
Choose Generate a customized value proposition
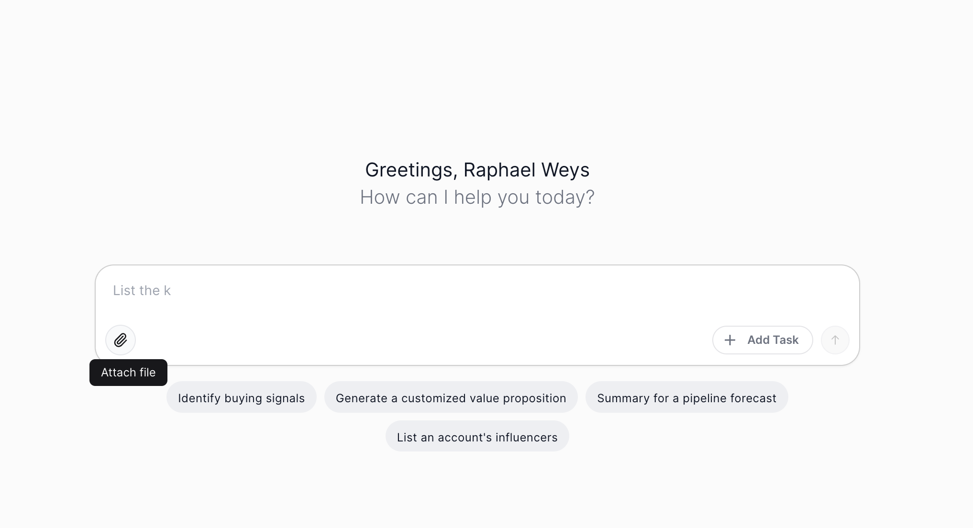[x=451, y=398]
